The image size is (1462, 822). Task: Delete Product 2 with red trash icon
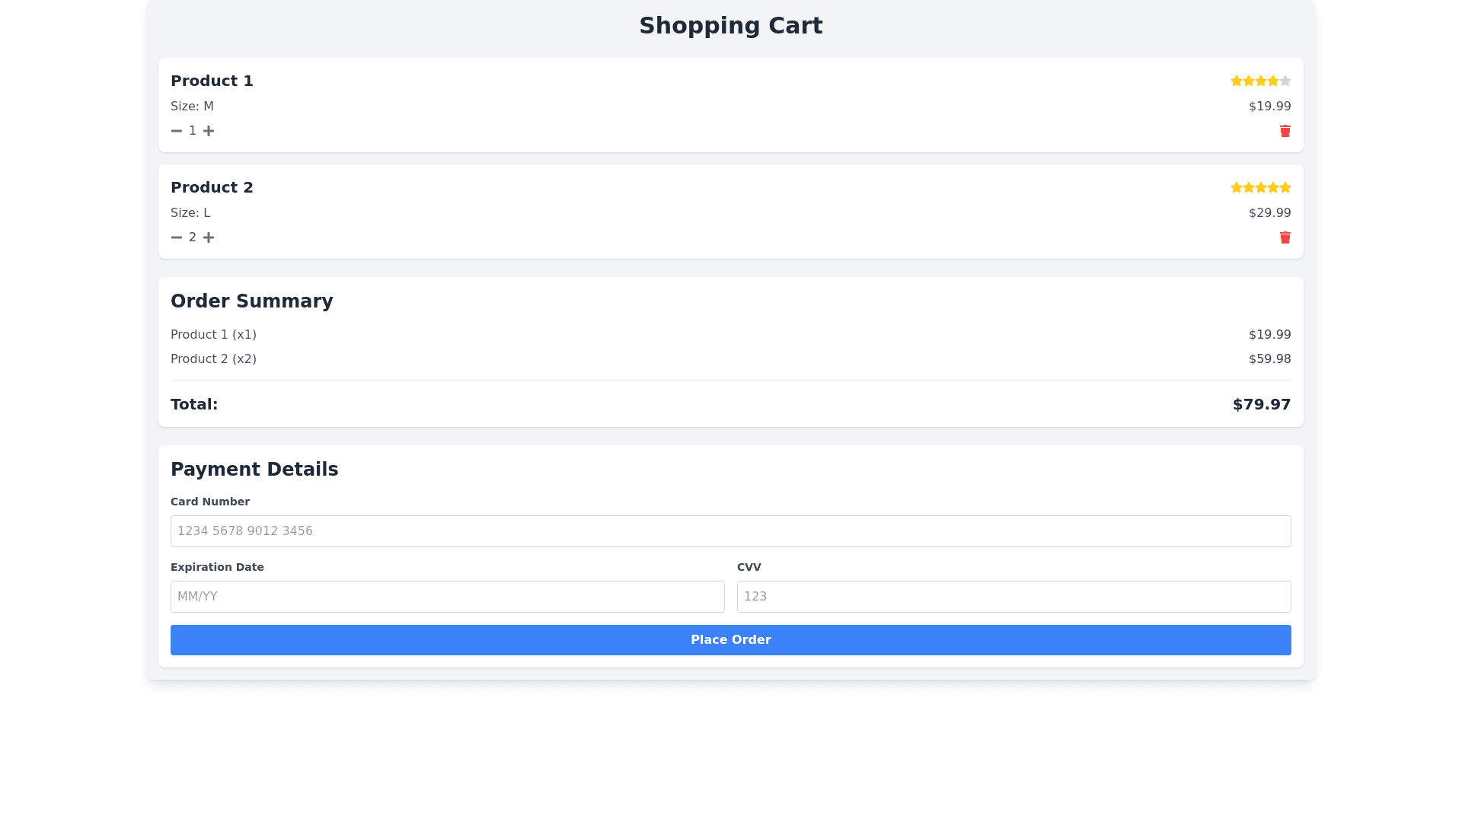coord(1285,237)
